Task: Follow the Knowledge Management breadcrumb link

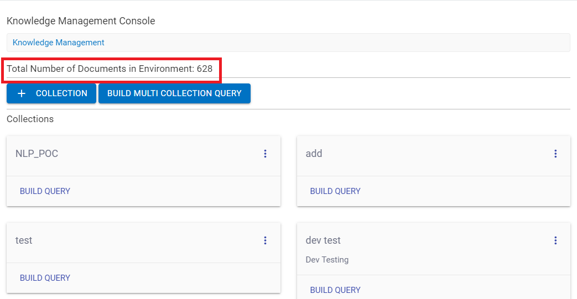Action: tap(59, 43)
